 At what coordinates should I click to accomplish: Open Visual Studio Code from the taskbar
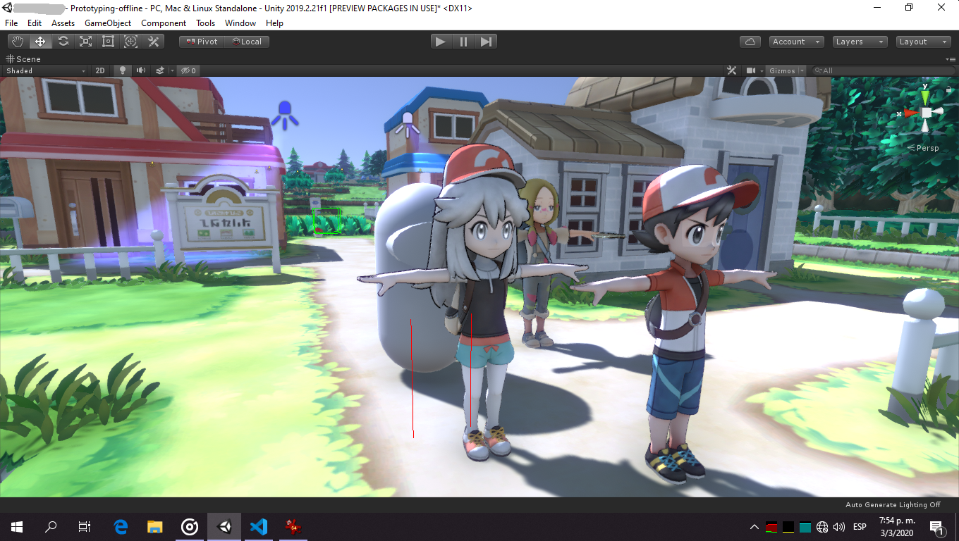point(259,526)
